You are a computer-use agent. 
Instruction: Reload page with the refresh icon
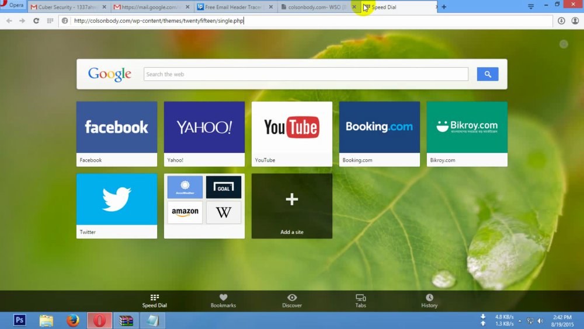coord(36,21)
